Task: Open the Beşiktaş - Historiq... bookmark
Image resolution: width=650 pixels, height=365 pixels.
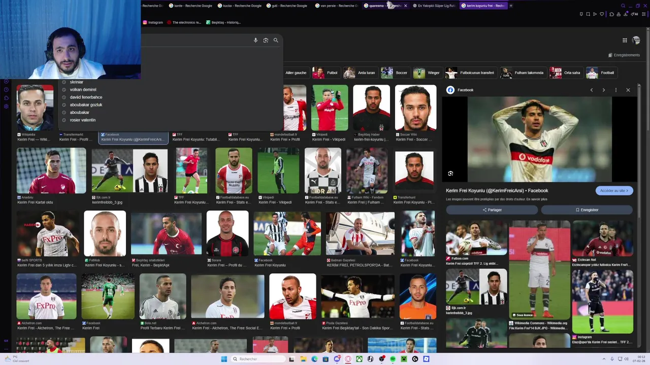Action: pyautogui.click(x=223, y=22)
